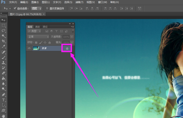This screenshot has width=183, height=118.
Task: Close 图片 (1).jpg document tab
Action: (44, 14)
